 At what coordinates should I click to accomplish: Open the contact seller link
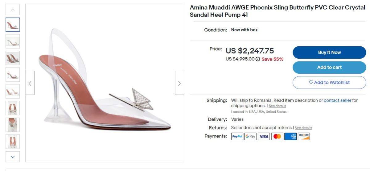click(x=337, y=100)
